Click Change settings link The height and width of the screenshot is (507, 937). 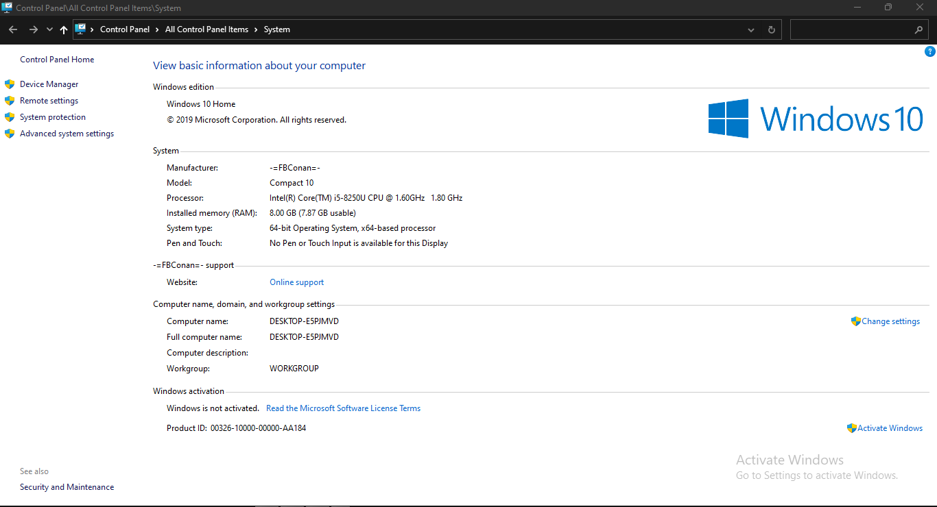[890, 321]
